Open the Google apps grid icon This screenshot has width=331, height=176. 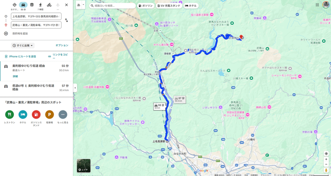(x=317, y=5)
